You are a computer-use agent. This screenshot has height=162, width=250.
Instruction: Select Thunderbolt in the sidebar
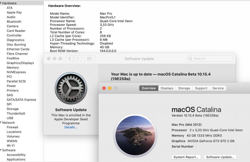[16, 113]
